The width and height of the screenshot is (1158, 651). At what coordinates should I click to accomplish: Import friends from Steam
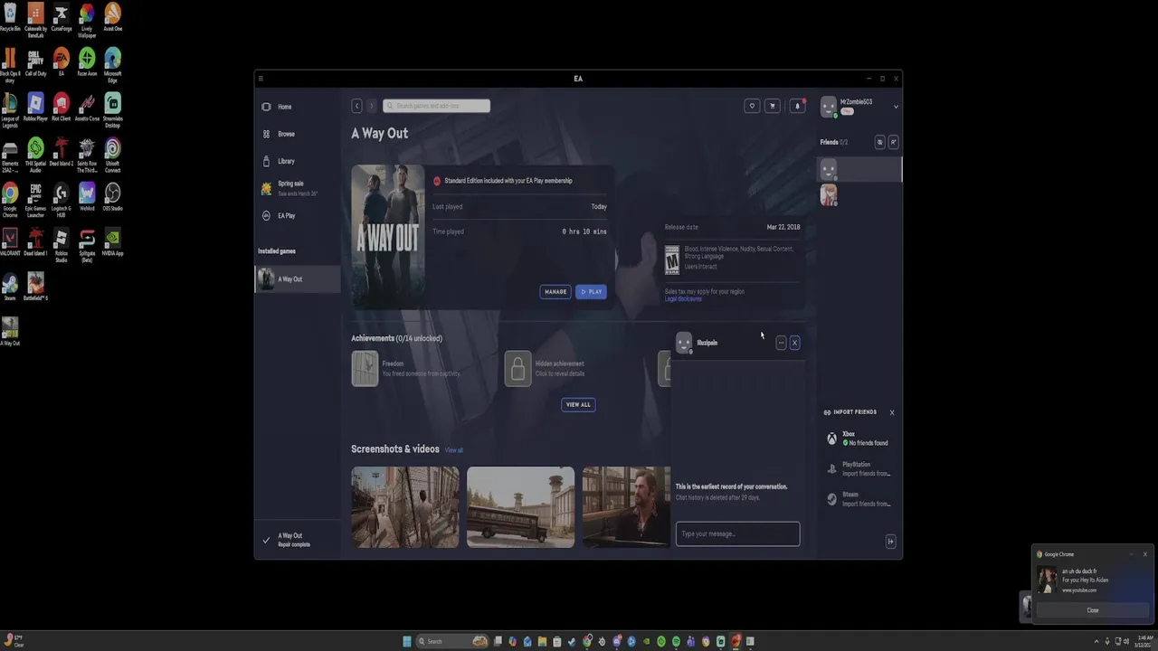(x=859, y=499)
